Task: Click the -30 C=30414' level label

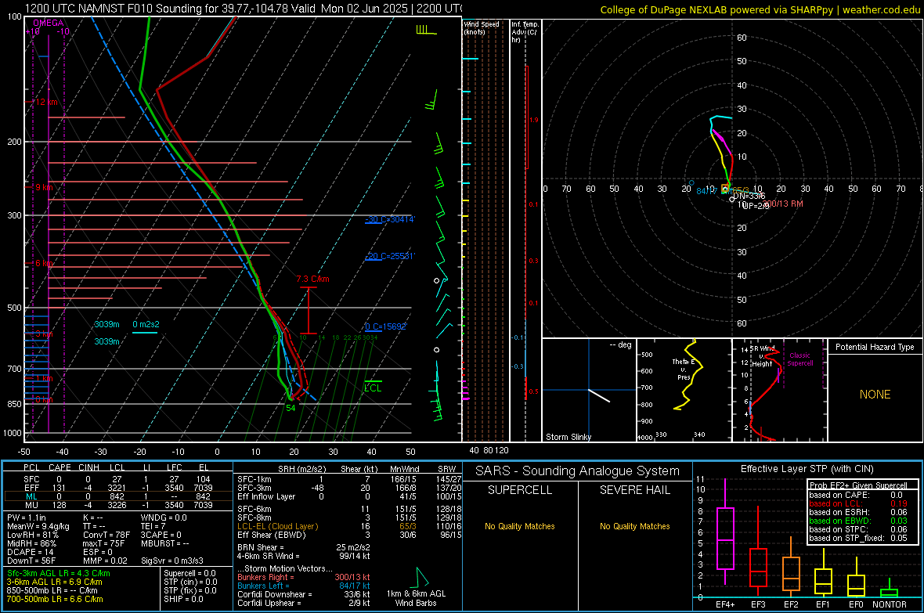Action: point(389,219)
